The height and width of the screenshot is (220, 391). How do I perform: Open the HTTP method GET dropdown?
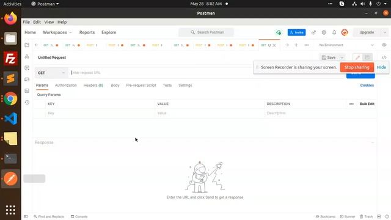pos(51,73)
